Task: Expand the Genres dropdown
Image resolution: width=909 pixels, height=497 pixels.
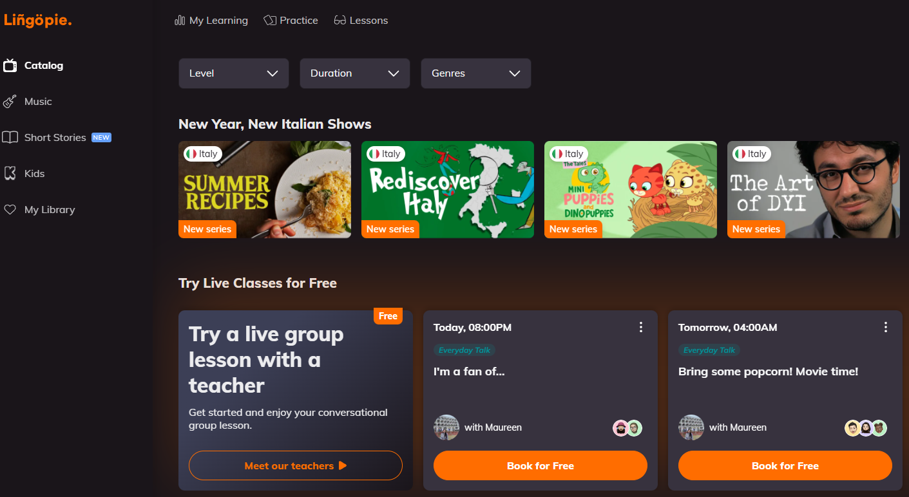Action: click(x=475, y=73)
